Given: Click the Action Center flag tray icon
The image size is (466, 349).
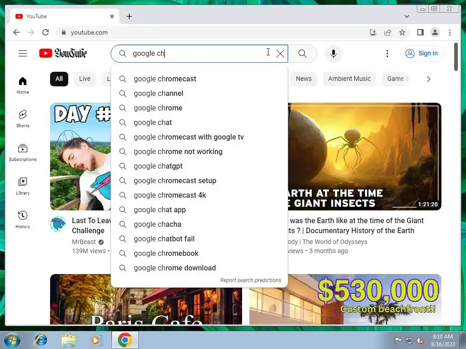Looking at the screenshot, I should point(398,340).
